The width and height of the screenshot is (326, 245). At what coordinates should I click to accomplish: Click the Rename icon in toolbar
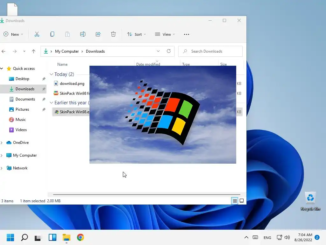pos(83,34)
